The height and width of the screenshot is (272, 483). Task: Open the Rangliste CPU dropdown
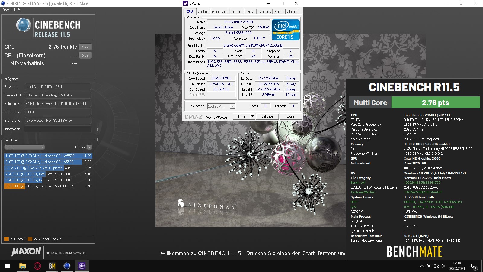(25, 147)
